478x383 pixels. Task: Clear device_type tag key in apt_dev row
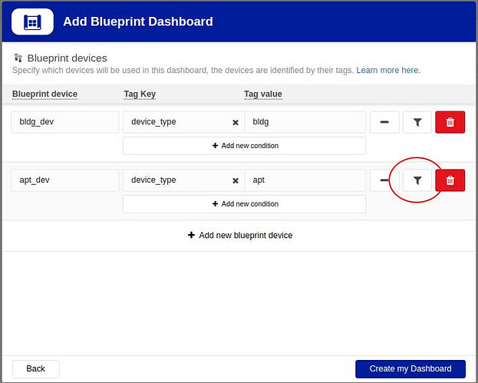coord(236,180)
